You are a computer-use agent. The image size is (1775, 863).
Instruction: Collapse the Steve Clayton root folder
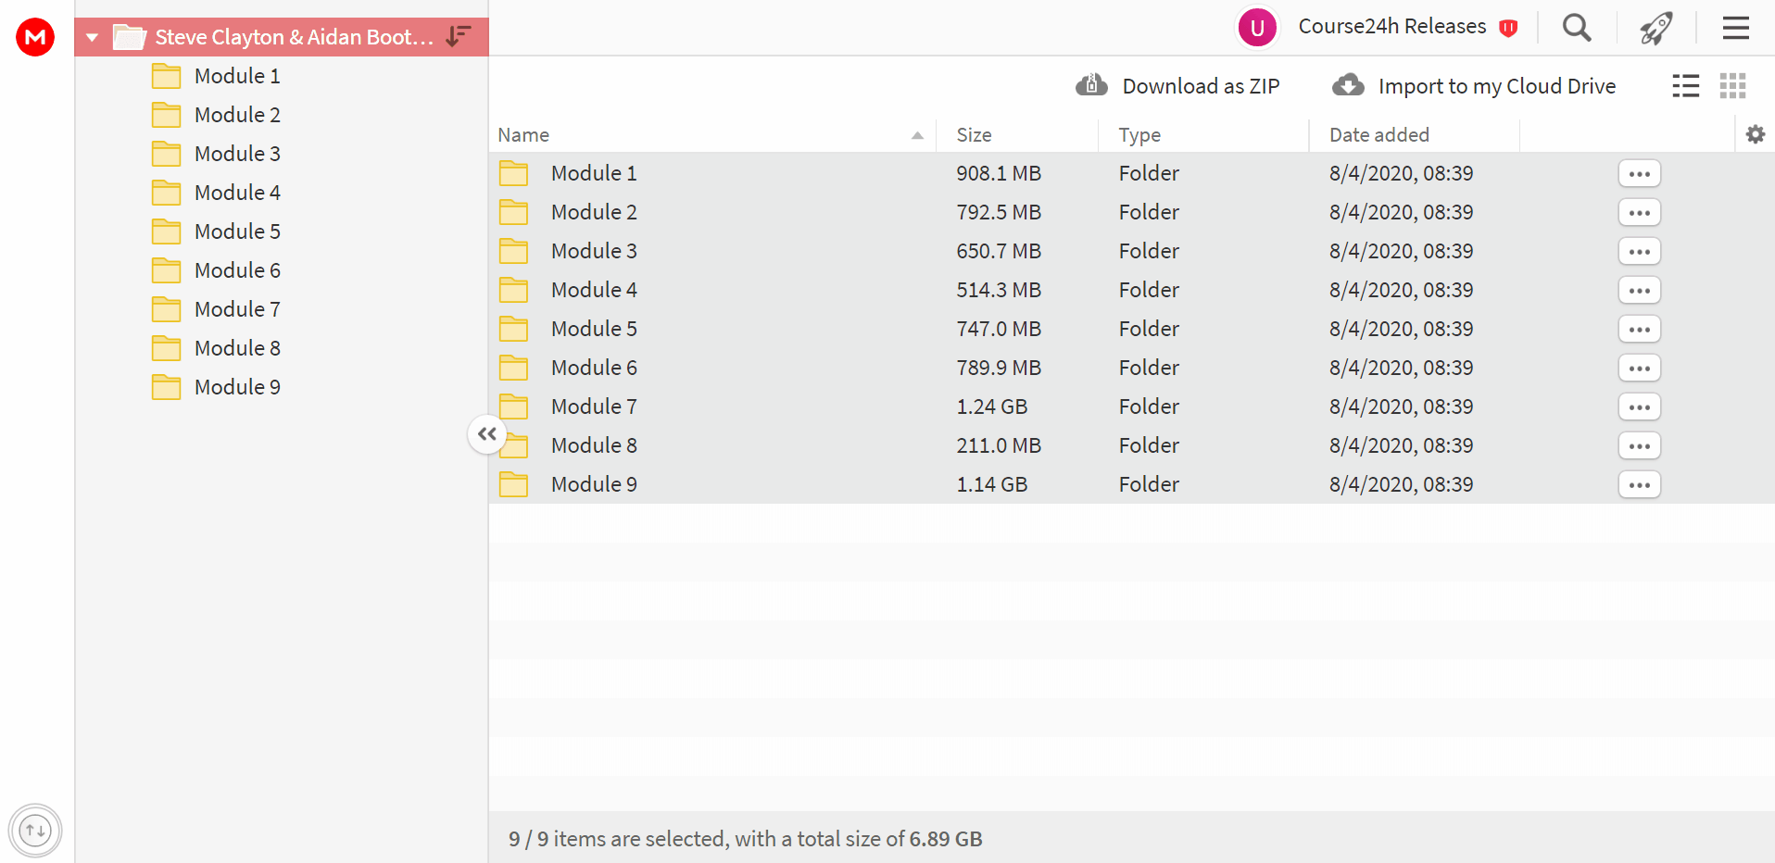tap(93, 38)
